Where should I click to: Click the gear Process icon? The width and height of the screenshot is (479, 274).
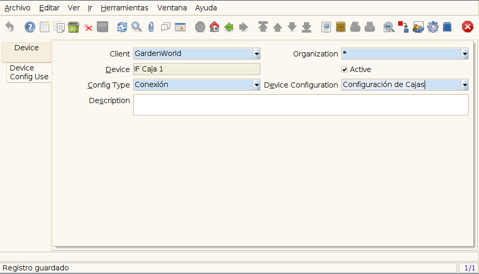click(x=433, y=27)
